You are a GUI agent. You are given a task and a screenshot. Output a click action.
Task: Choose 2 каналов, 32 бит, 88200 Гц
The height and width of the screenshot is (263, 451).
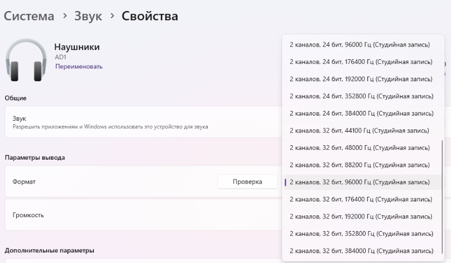(359, 165)
